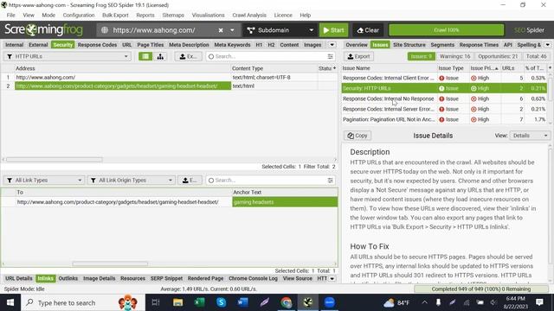Open the Page Titles tab

pyautogui.click(x=150, y=45)
